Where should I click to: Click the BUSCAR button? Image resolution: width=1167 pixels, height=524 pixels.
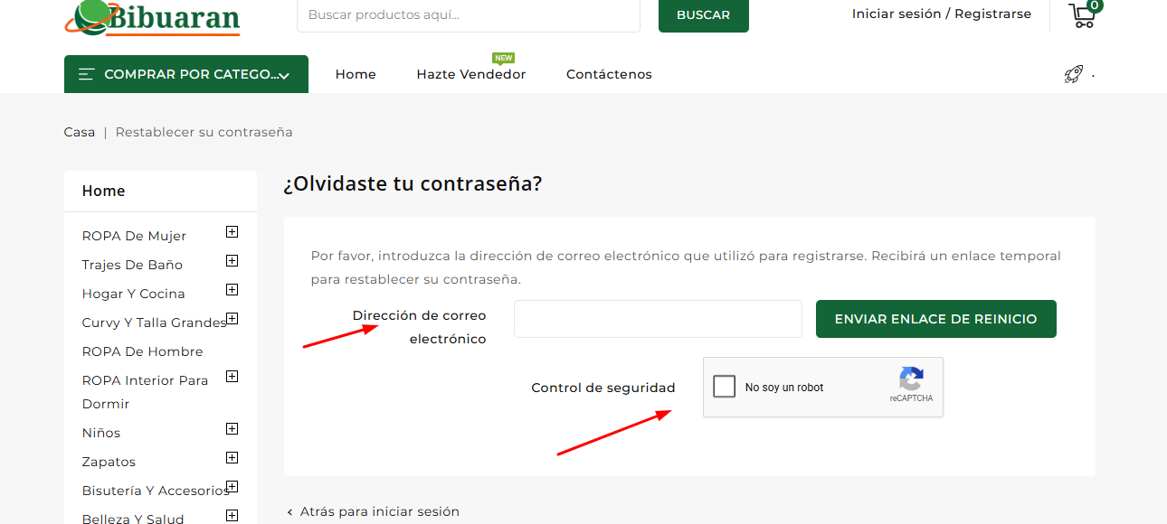tap(703, 14)
